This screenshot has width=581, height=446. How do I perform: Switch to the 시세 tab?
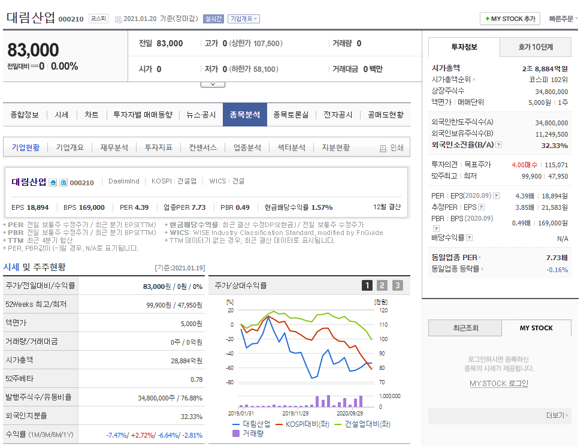(62, 115)
